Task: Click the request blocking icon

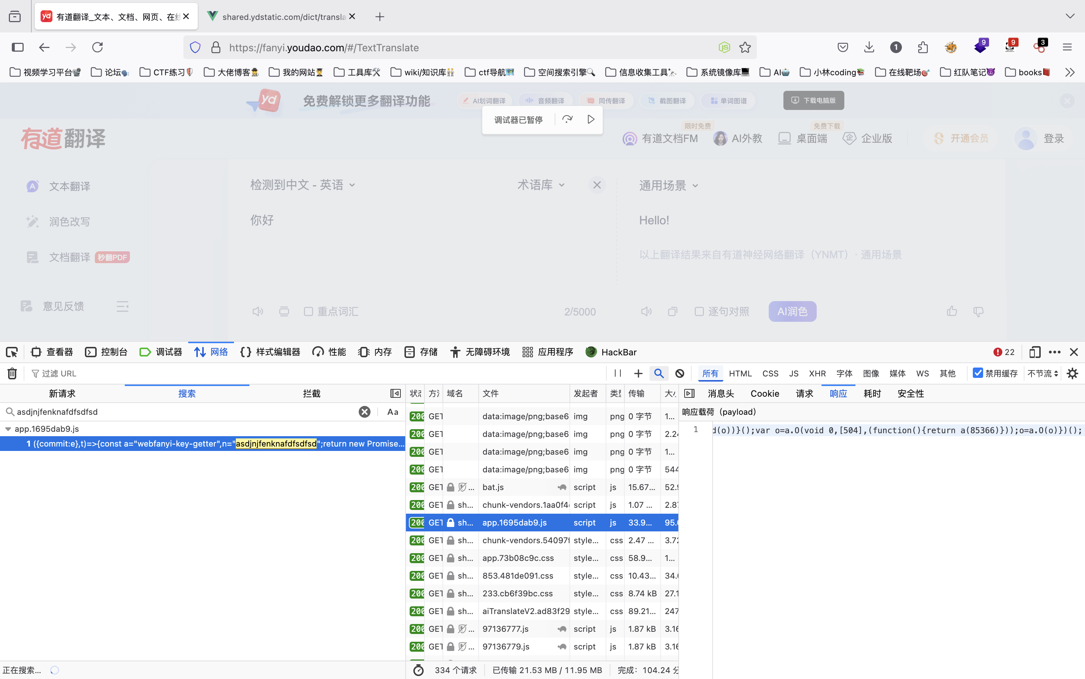Action: pos(679,373)
